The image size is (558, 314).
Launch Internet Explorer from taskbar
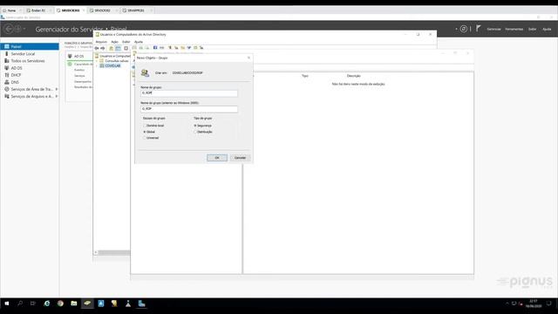click(46, 304)
